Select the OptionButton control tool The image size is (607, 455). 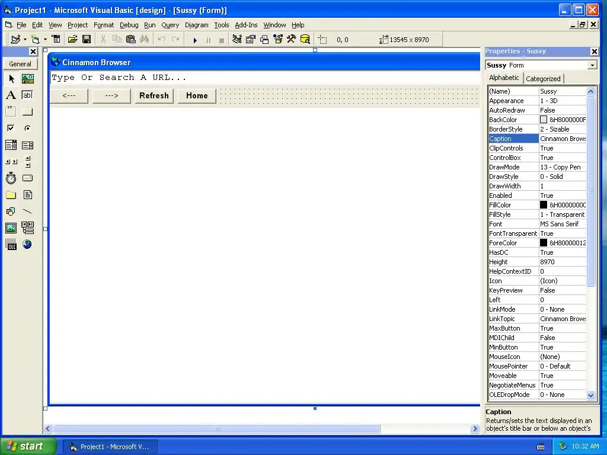(x=27, y=128)
